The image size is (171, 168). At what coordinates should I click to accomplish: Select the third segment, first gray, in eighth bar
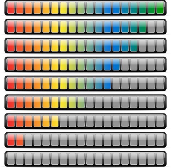(x=29, y=140)
